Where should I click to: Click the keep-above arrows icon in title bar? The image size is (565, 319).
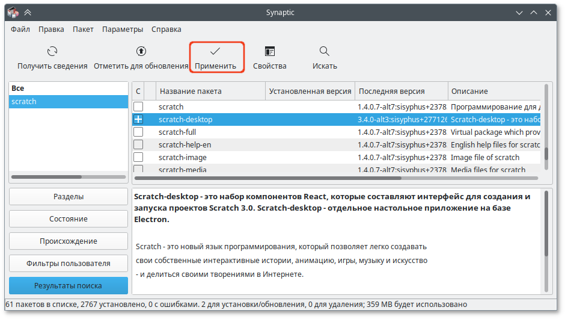pyautogui.click(x=28, y=13)
